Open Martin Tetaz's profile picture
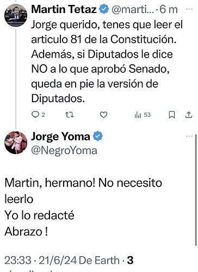 pyautogui.click(x=16, y=15)
